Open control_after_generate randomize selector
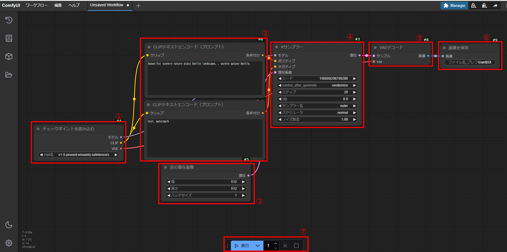This screenshot has width=507, height=252. pyautogui.click(x=317, y=85)
